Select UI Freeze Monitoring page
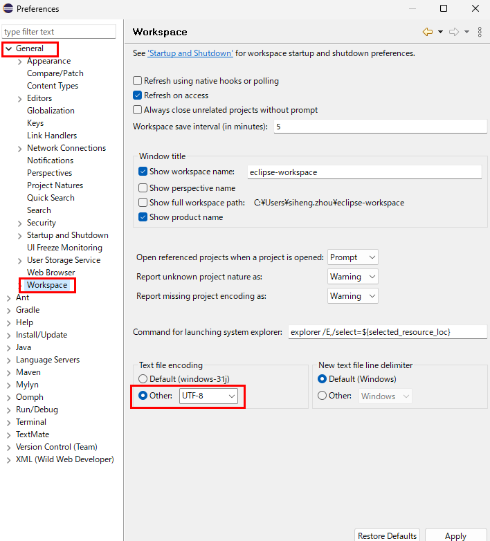This screenshot has height=541, width=490. (64, 248)
